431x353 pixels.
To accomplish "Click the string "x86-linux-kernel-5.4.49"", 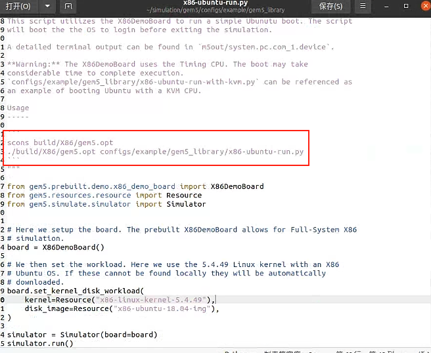I will tap(151, 300).
